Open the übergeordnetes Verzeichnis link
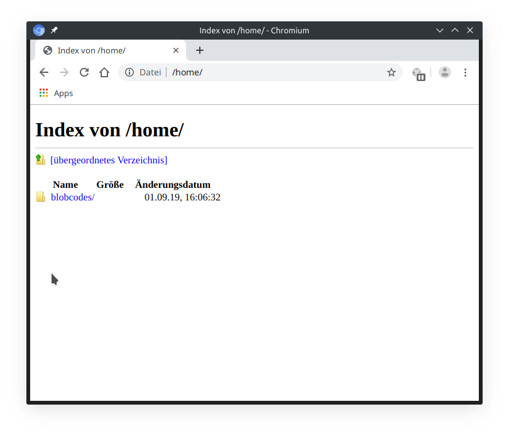The height and width of the screenshot is (436, 509). [x=109, y=160]
